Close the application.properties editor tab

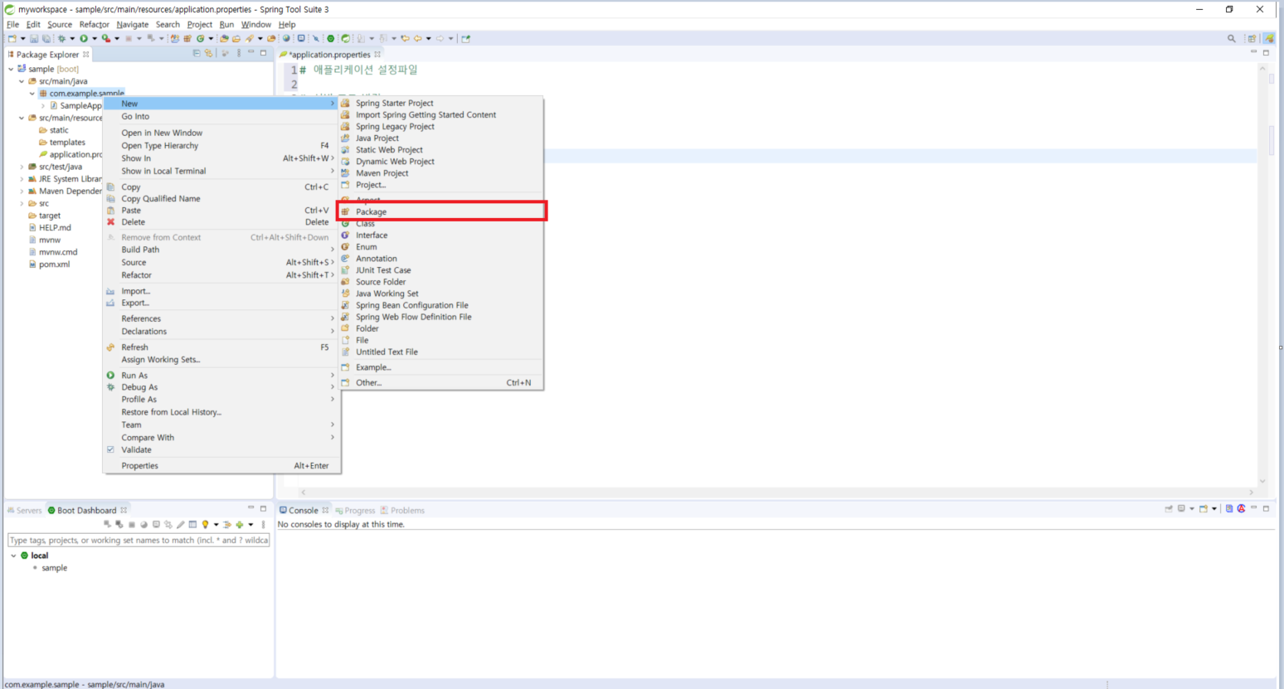tap(377, 55)
